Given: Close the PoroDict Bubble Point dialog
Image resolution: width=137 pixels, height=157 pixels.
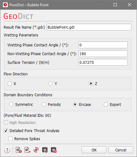Looking at the screenshot, I should pos(130,5).
